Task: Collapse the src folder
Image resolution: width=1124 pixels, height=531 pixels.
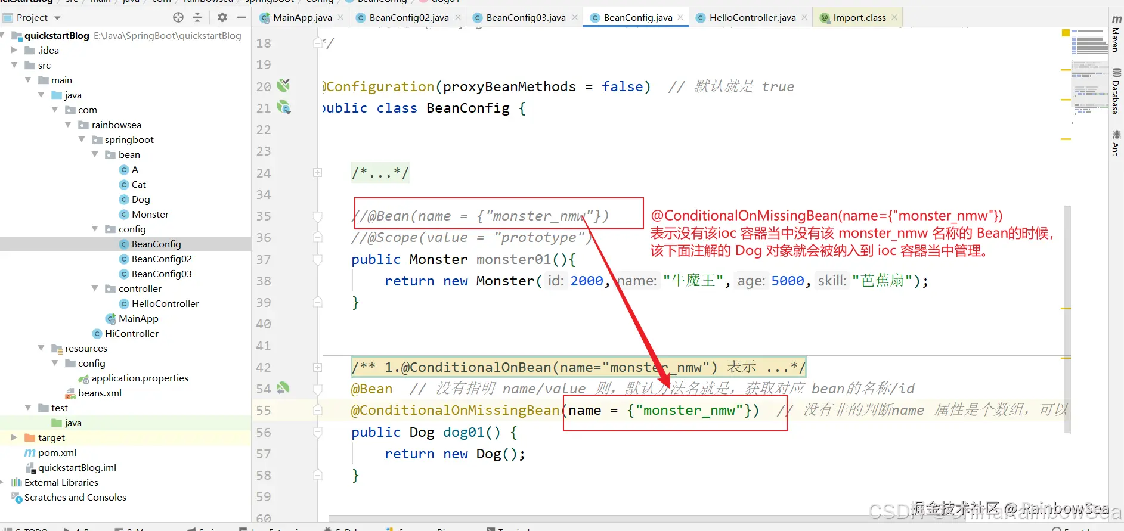Action: (14, 65)
